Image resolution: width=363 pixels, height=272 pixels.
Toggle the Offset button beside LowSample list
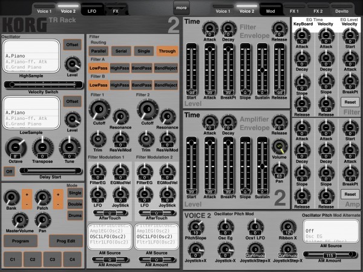(72, 102)
